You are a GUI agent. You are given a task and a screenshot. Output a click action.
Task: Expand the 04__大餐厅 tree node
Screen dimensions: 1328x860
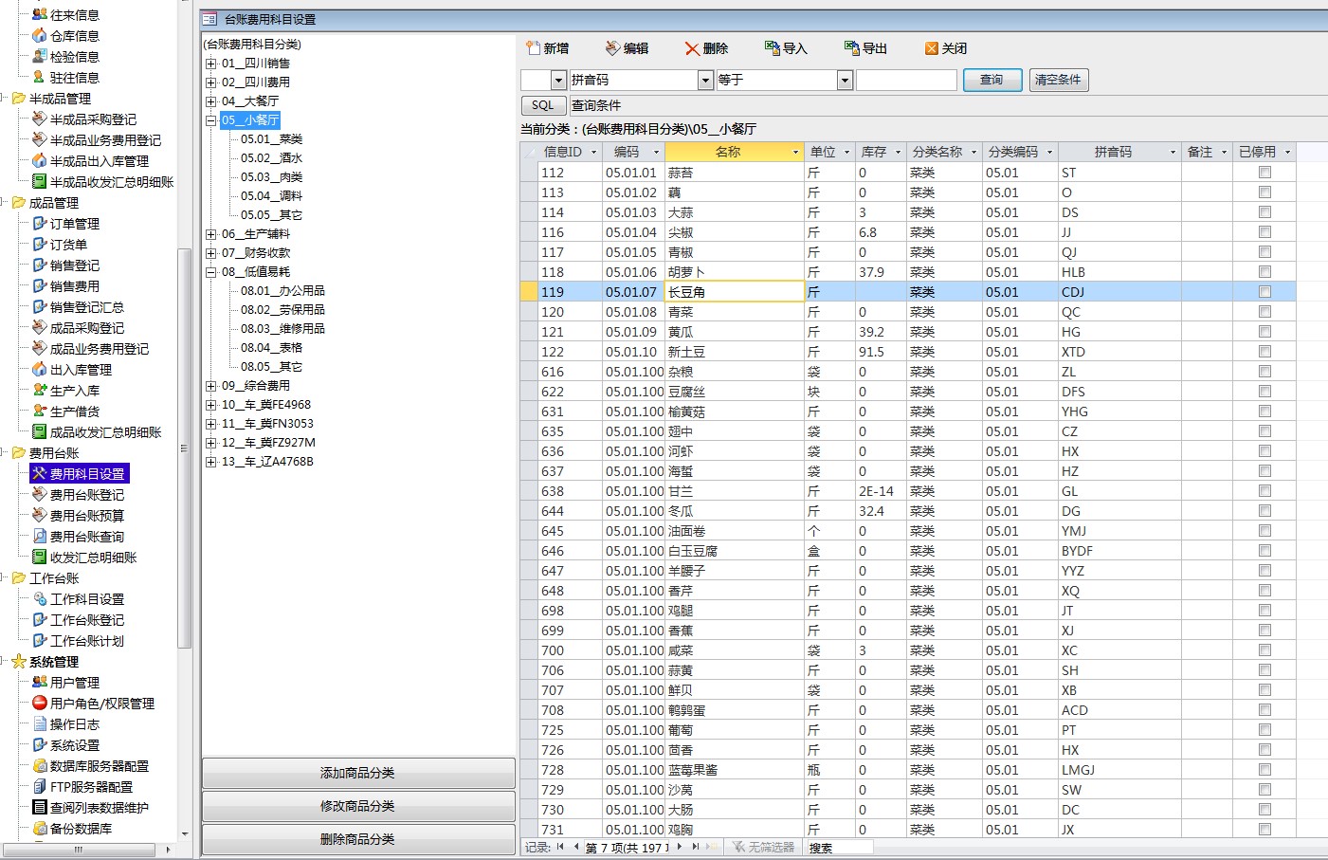[x=210, y=101]
